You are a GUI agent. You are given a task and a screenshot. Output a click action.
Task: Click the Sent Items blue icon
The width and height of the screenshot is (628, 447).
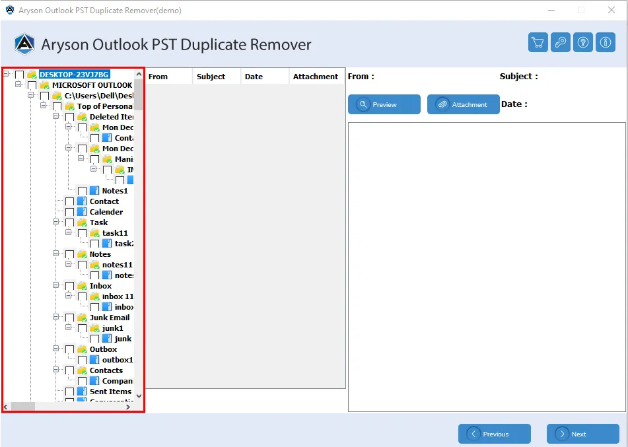[82, 392]
